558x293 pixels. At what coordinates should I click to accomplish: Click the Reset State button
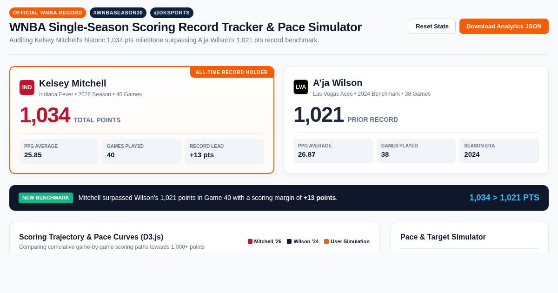tap(432, 26)
